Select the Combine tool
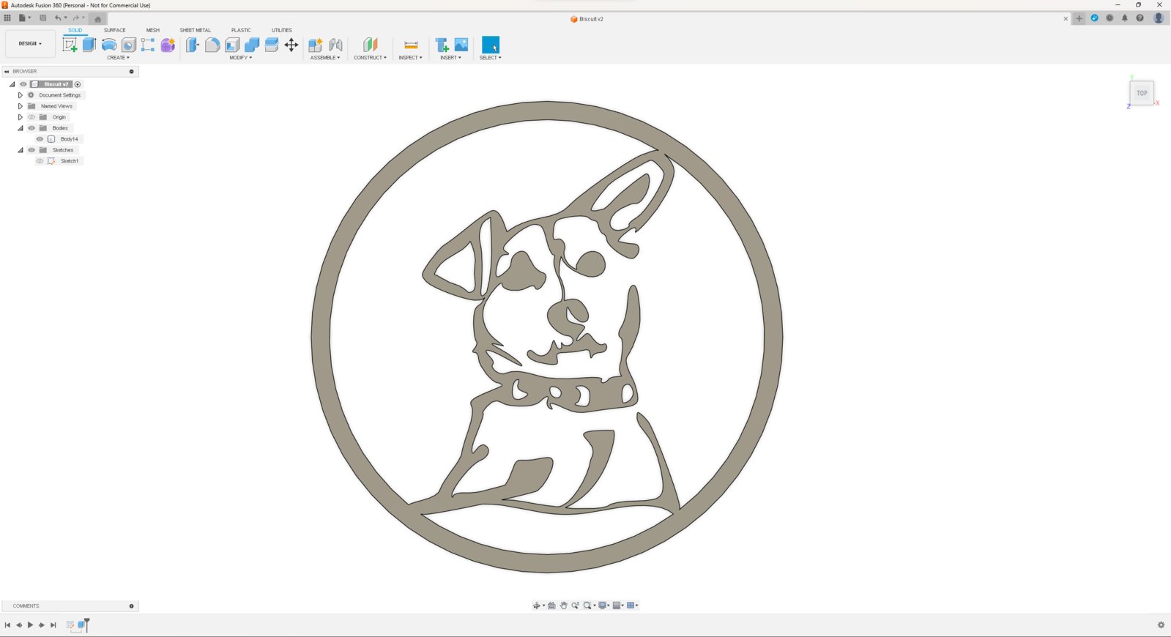The height and width of the screenshot is (637, 1171). 252,45
